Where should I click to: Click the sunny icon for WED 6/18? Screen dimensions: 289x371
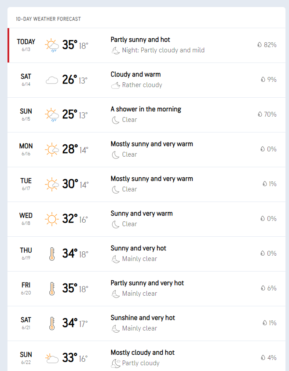[52, 219]
